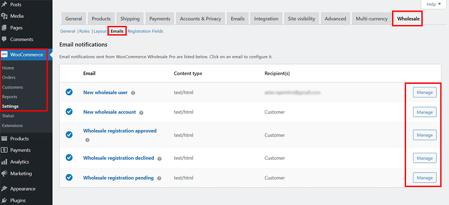Click the Analytics bar chart icon
This screenshot has height=205, width=449.
point(4,162)
